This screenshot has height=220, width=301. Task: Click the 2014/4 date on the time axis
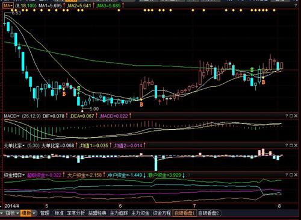(x=11, y=206)
